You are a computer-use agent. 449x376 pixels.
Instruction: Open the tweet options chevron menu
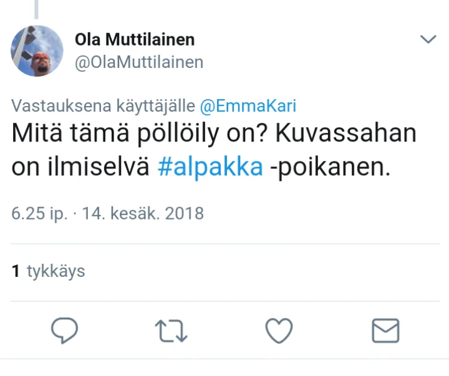point(428,39)
